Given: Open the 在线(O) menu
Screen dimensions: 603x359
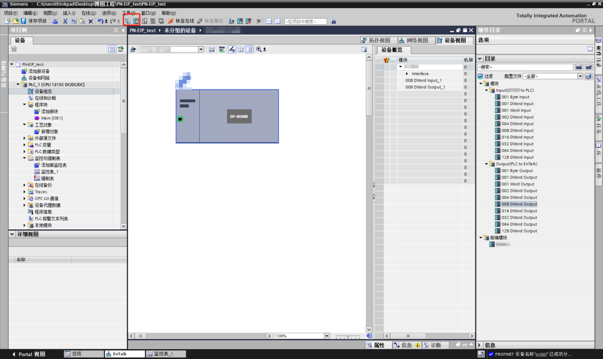Looking at the screenshot, I should [x=89, y=13].
